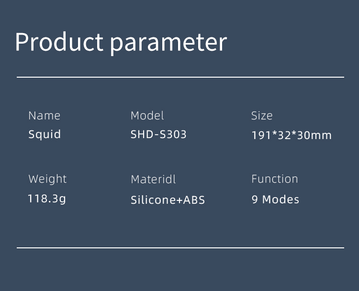The image size is (359, 291).
Task: Select the SHD-S303 model number
Action: 158,134
